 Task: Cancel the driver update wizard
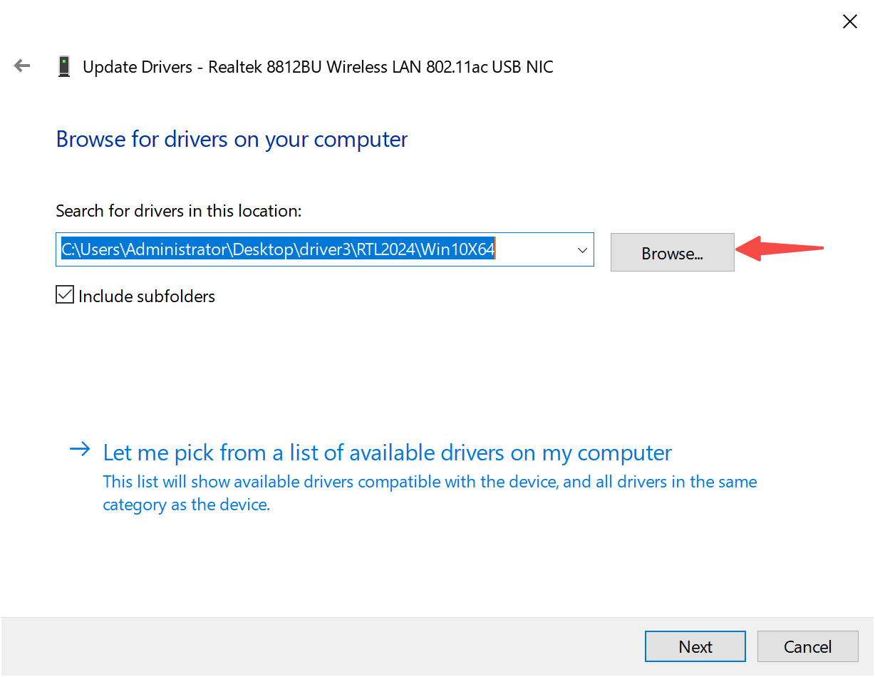pos(807,646)
